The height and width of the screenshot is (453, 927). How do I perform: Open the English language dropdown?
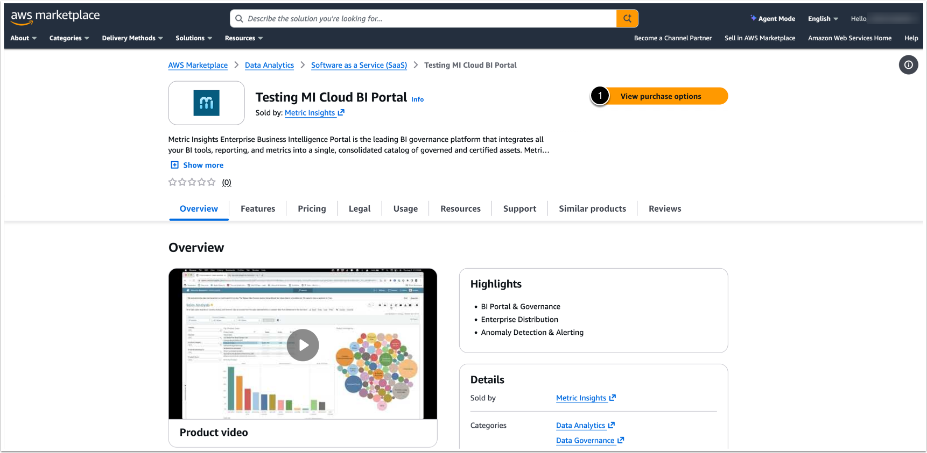823,19
